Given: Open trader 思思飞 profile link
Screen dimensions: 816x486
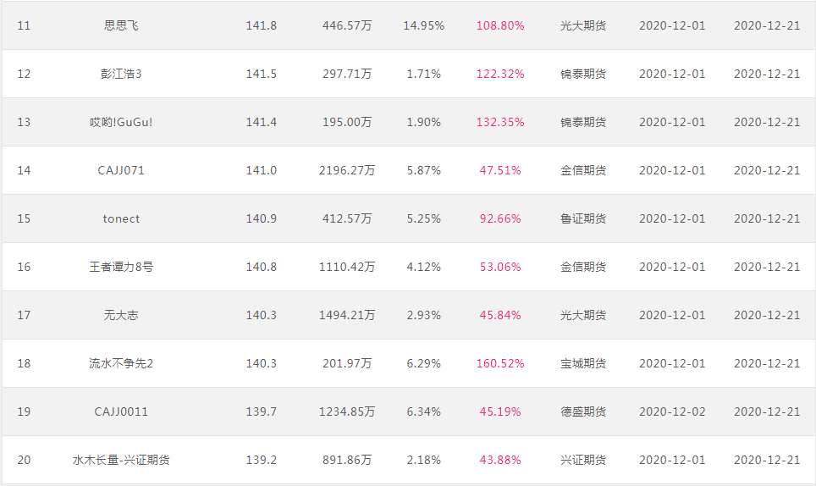Looking at the screenshot, I should 121,25.
